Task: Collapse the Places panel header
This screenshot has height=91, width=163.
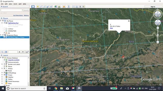Action: point(2,18)
